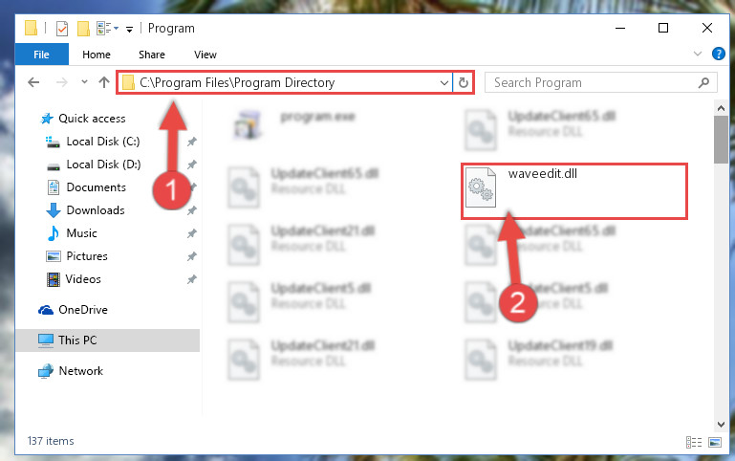Click the Back navigation arrow
The width and height of the screenshot is (735, 461).
(33, 83)
